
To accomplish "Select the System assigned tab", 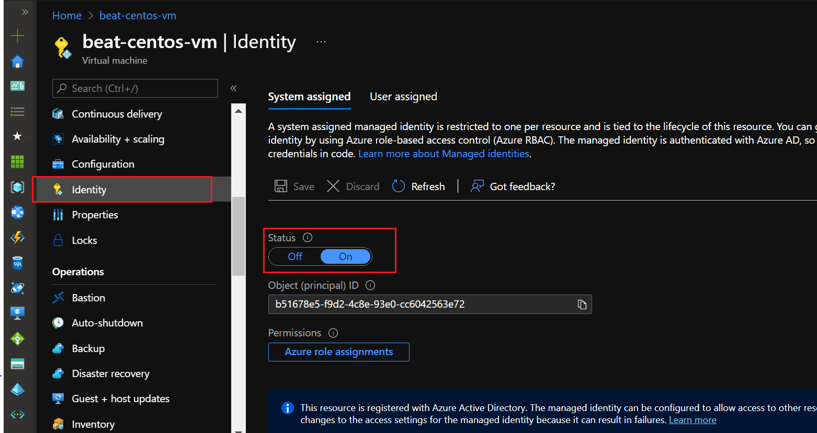I will coord(309,97).
